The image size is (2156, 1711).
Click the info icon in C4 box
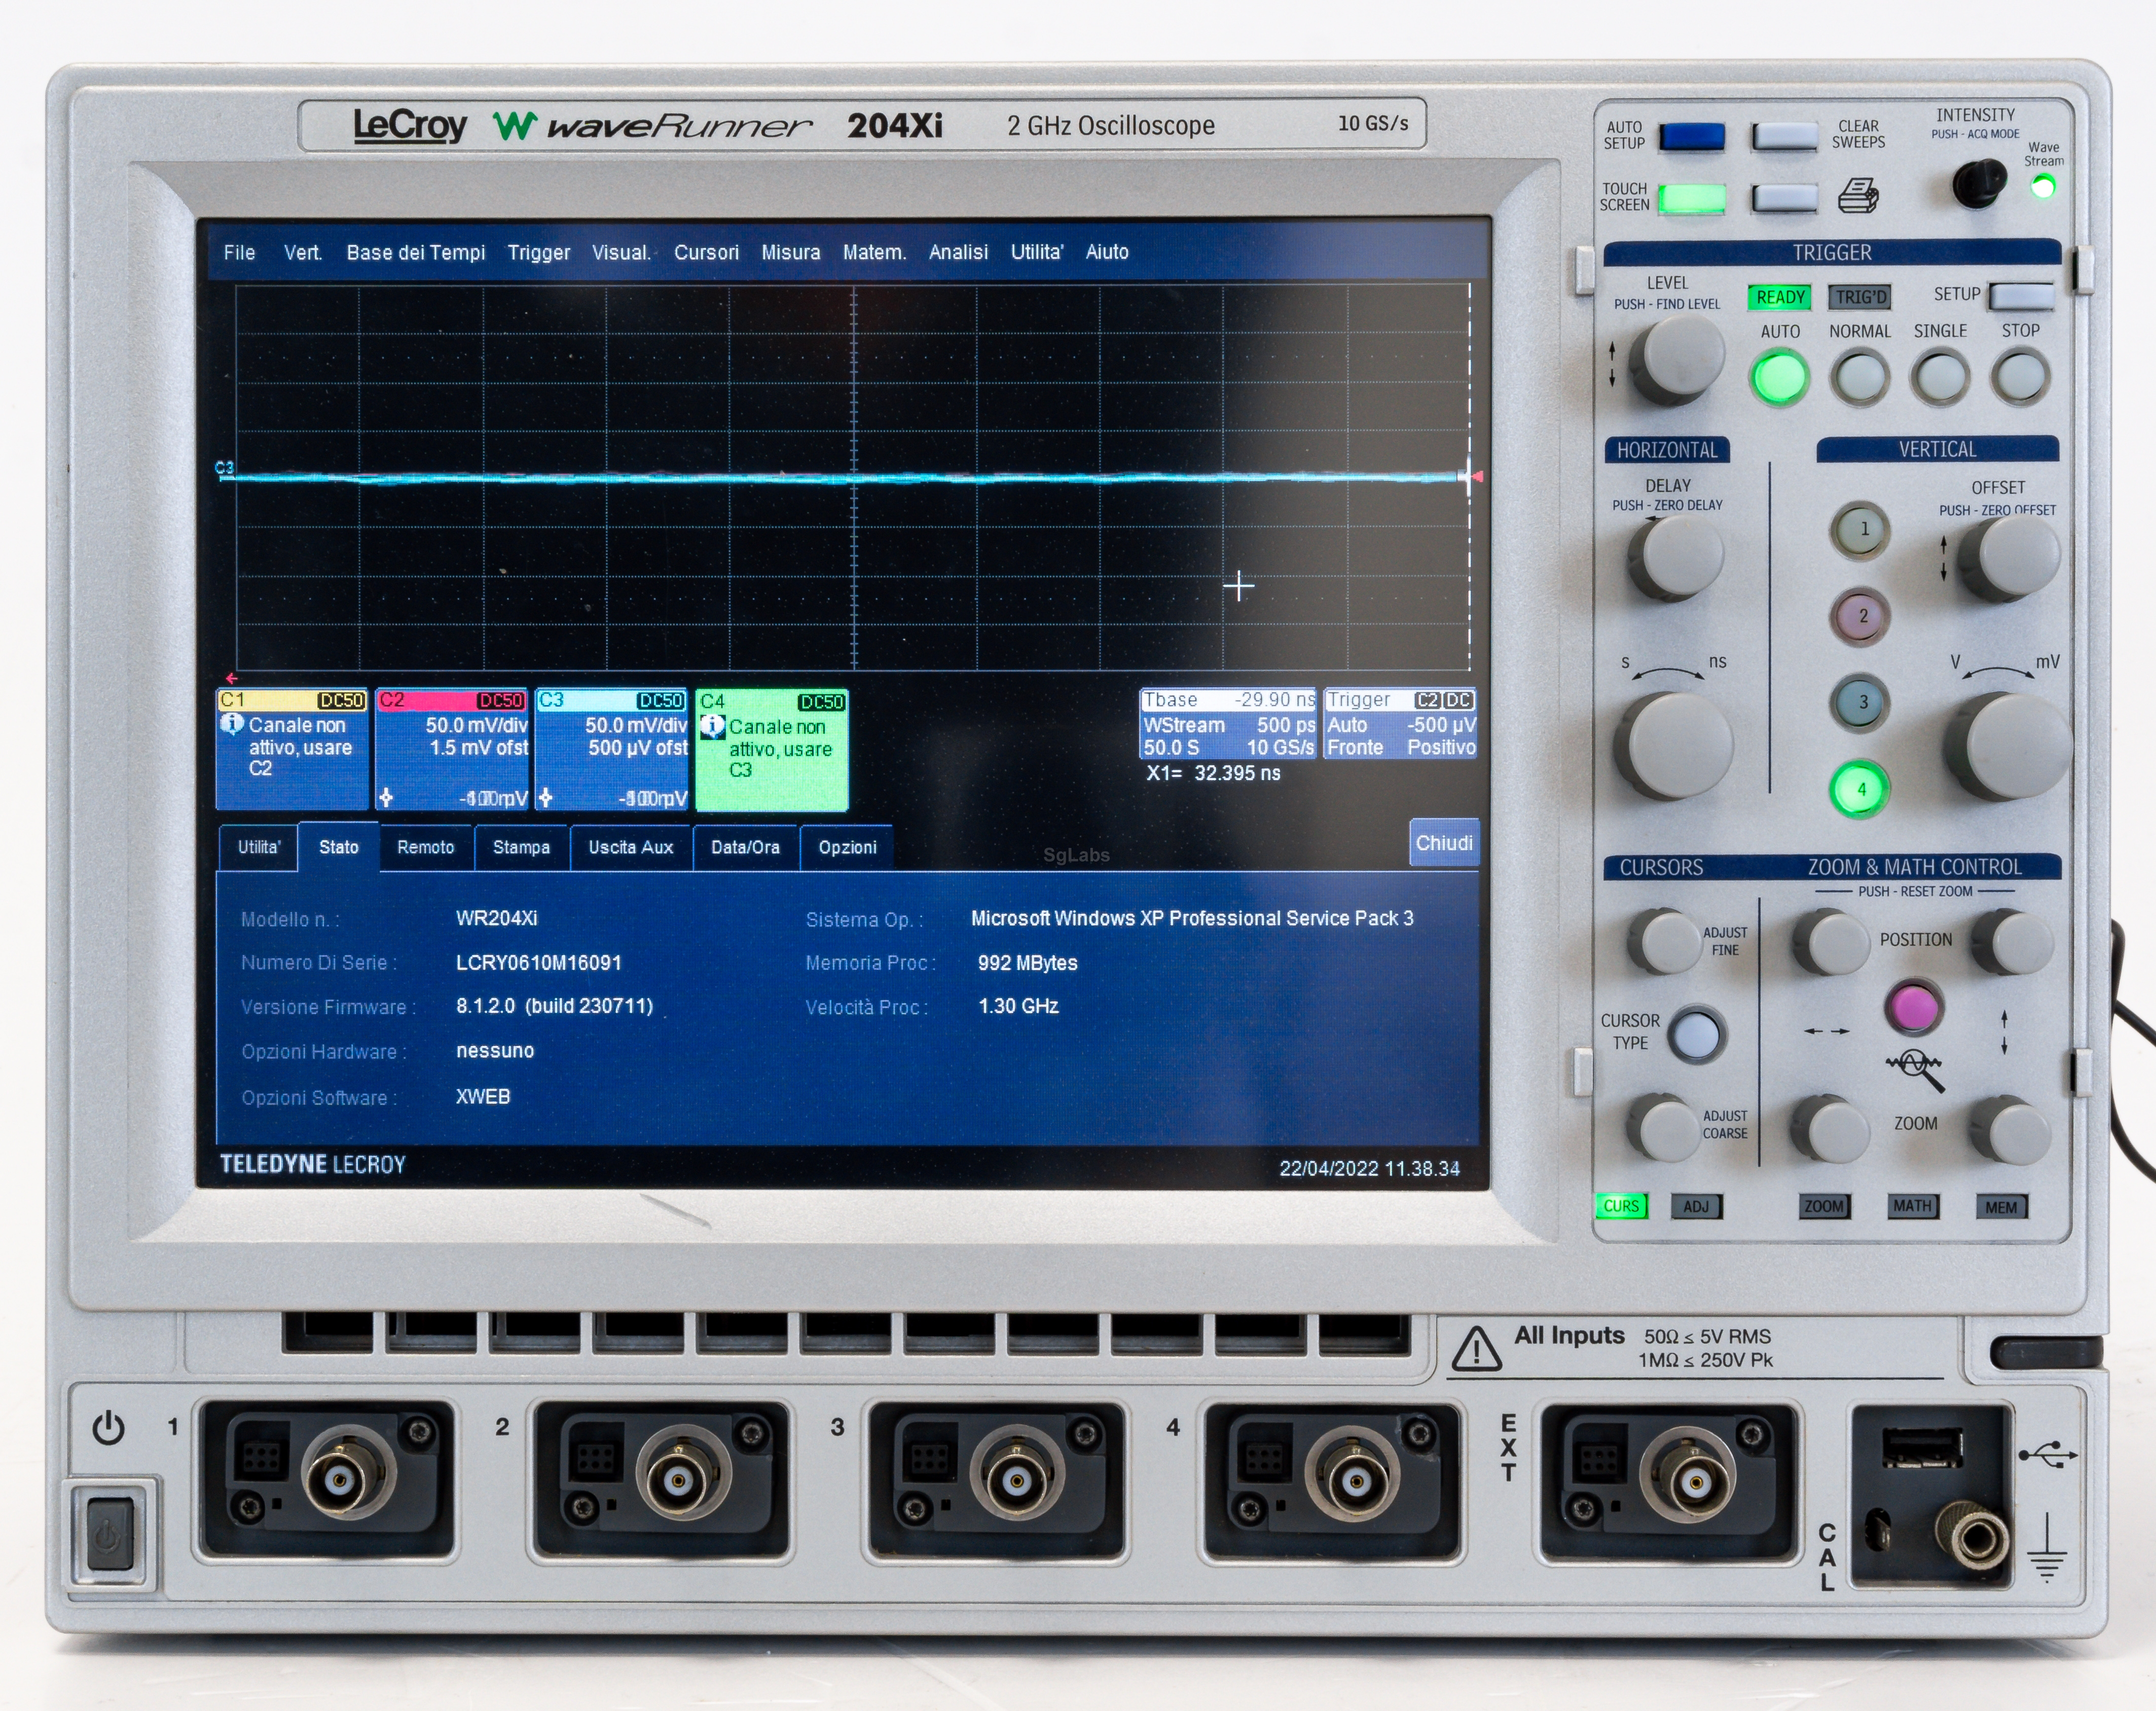coord(712,725)
